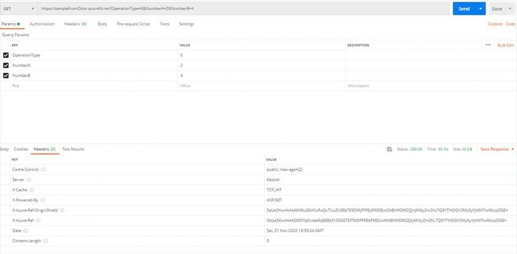The height and width of the screenshot is (254, 517).
Task: Open the Authorization tab
Action: point(42,24)
